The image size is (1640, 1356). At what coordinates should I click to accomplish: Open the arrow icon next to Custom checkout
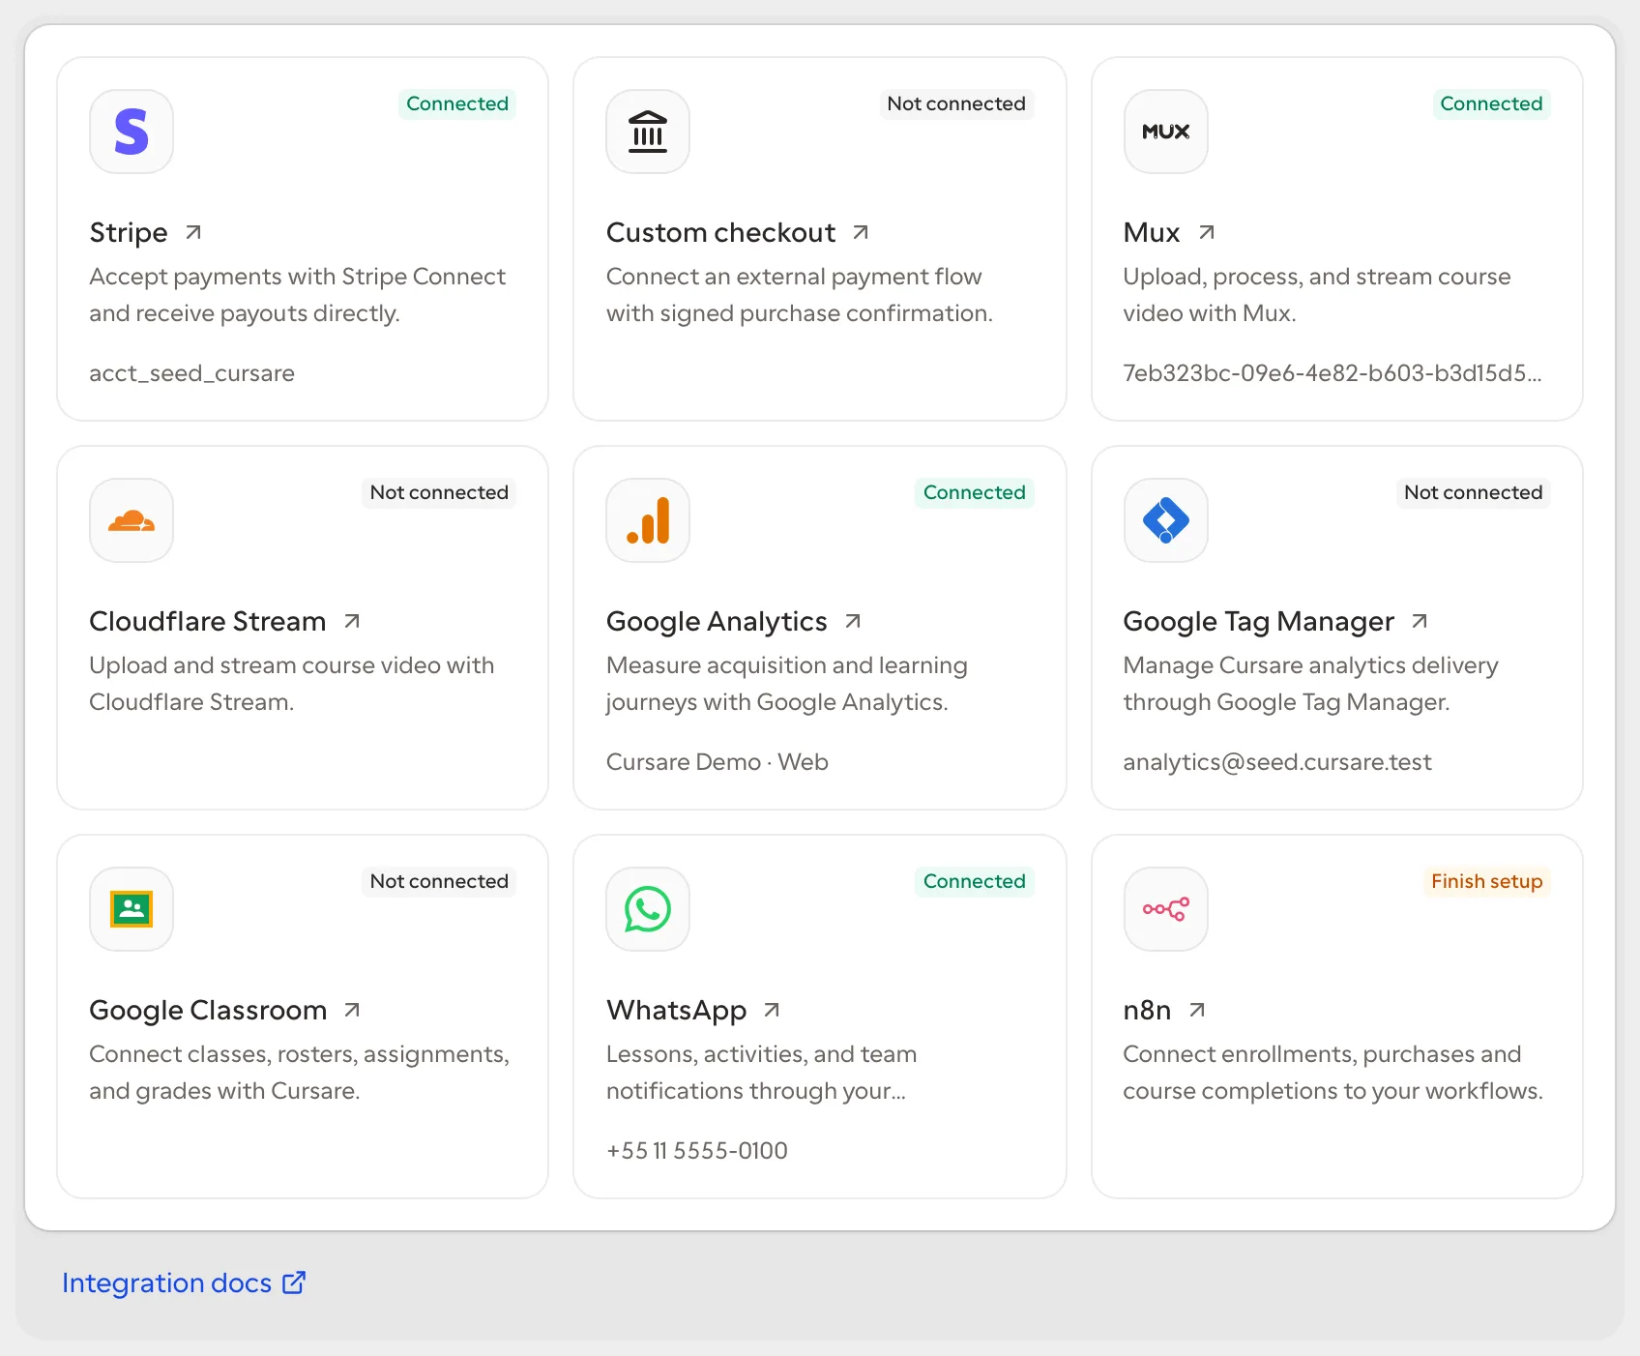click(861, 232)
